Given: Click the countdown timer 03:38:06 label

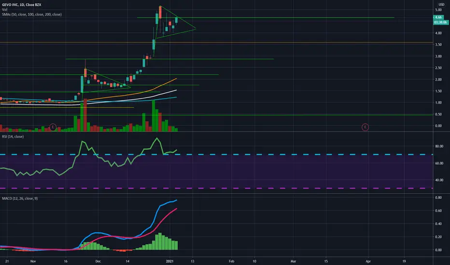Looking at the screenshot, I should [440, 22].
